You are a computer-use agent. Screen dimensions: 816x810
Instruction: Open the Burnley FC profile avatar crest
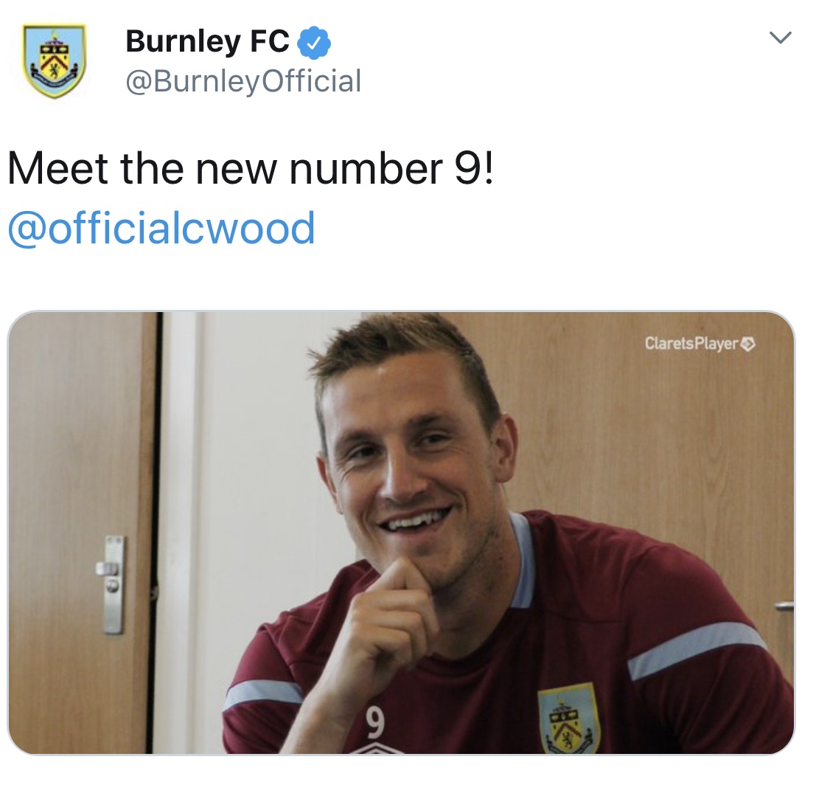click(x=54, y=61)
